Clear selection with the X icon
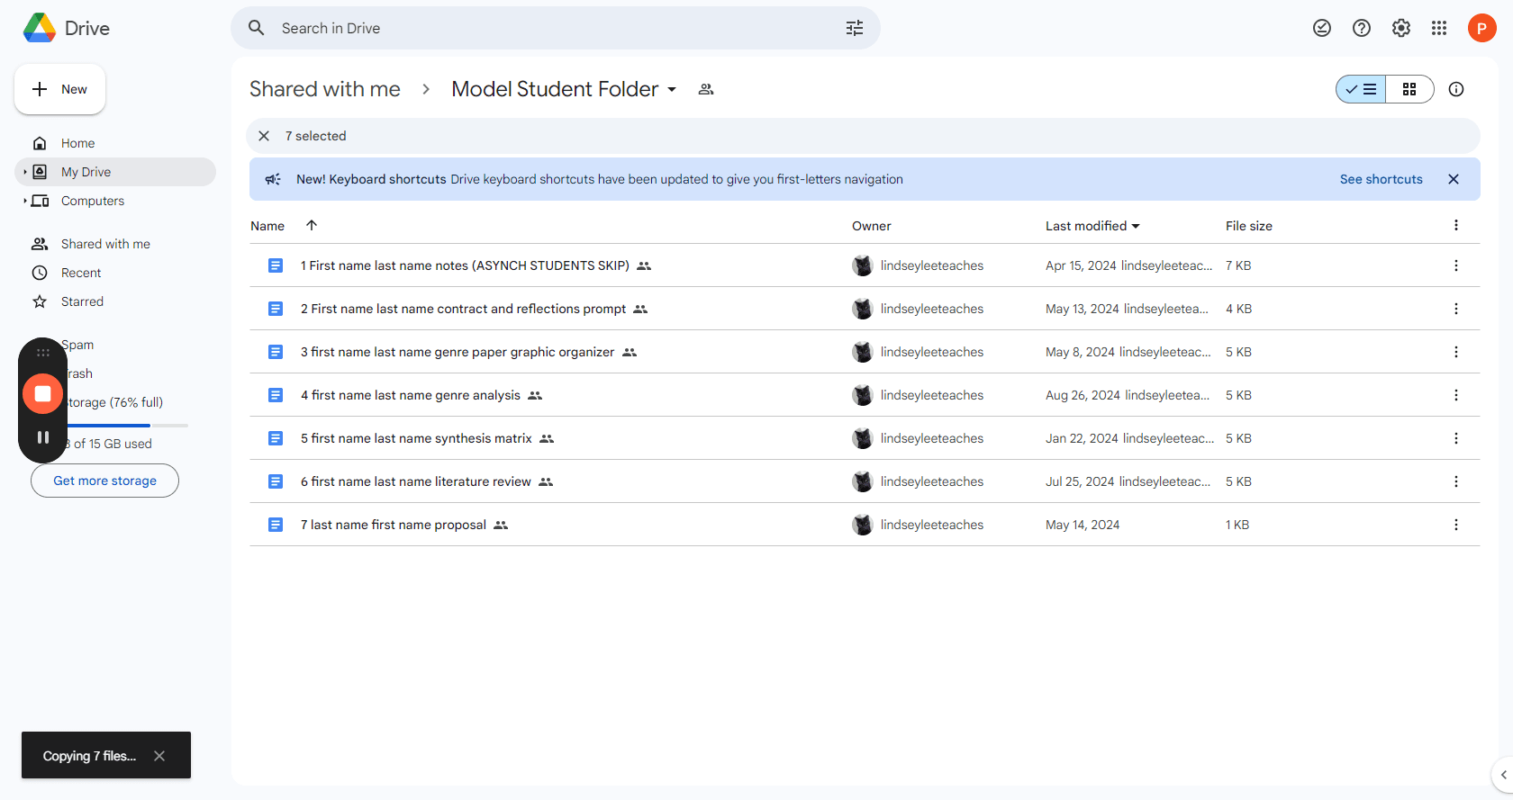Viewport: 1513px width, 800px height. coord(264,136)
